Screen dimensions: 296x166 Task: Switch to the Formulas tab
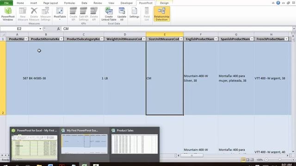[x=70, y=3]
